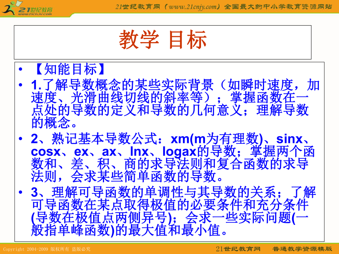Screen dimensions: 339x254
Task: Click the line starting 2、熟记基本导数公式
Action: tap(171, 139)
